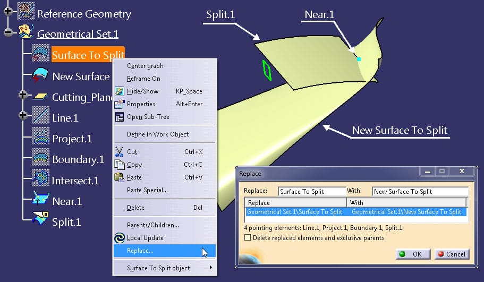Expand the Cutting_Plane node
Screen dimensions: 484x282
tap(23, 95)
